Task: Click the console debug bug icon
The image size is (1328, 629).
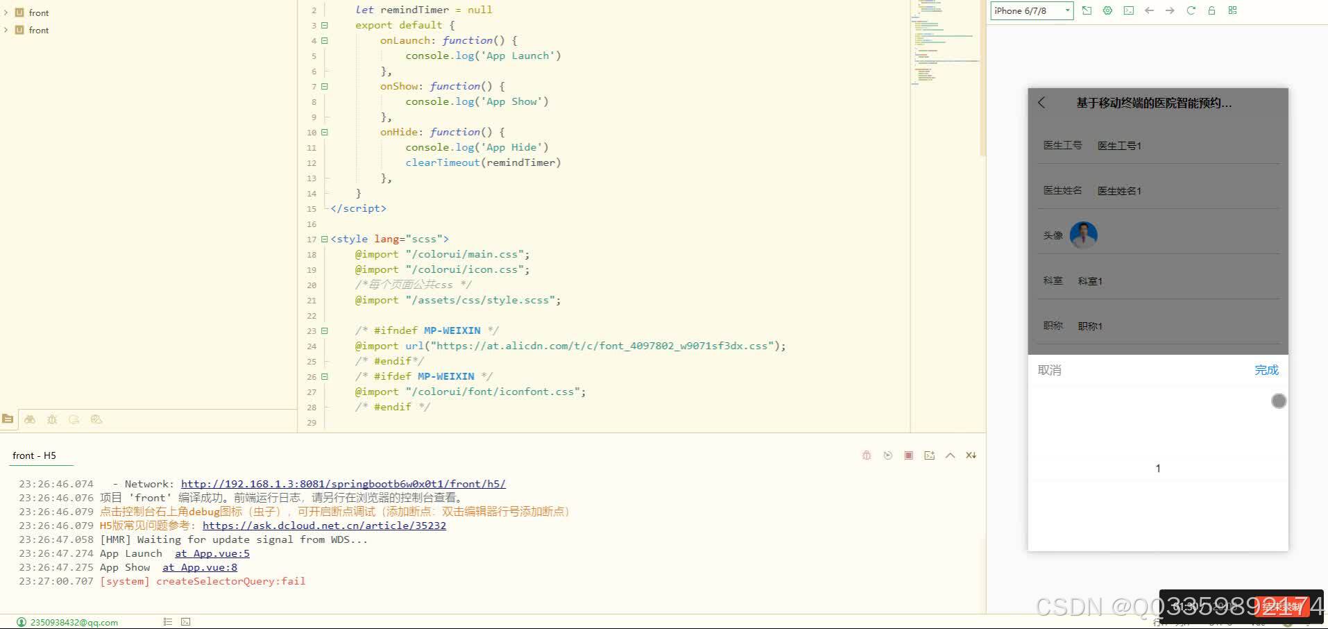Action: click(867, 455)
